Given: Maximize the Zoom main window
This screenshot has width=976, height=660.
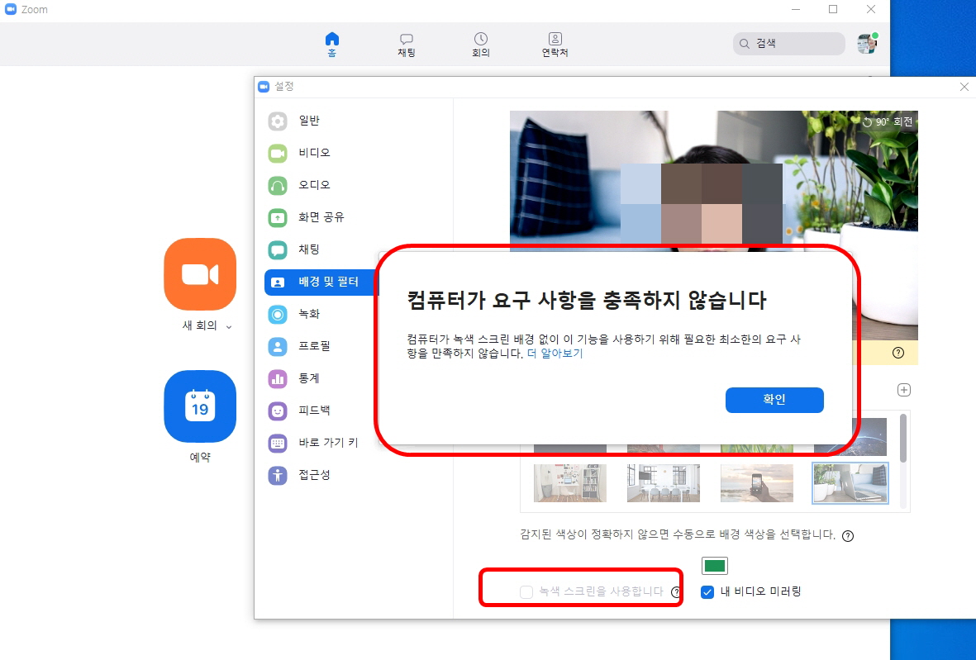Looking at the screenshot, I should click(x=833, y=9).
